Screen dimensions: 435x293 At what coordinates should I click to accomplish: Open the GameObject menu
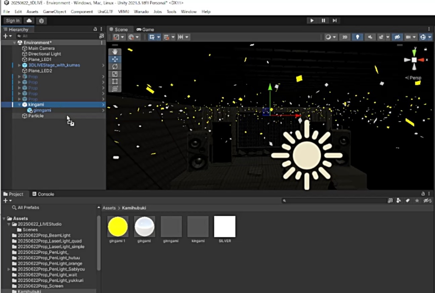point(54,11)
